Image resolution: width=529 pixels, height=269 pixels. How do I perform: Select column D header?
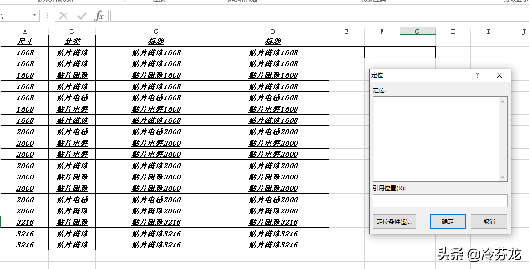273,31
